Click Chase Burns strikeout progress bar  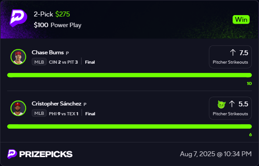[129, 75]
